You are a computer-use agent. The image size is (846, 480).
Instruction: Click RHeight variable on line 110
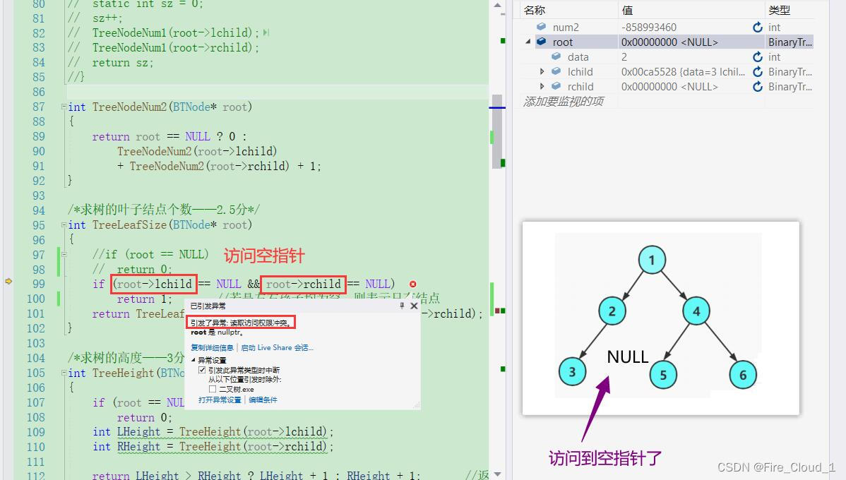pyautogui.click(x=138, y=447)
